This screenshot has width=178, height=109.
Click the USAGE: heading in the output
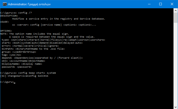5,22
